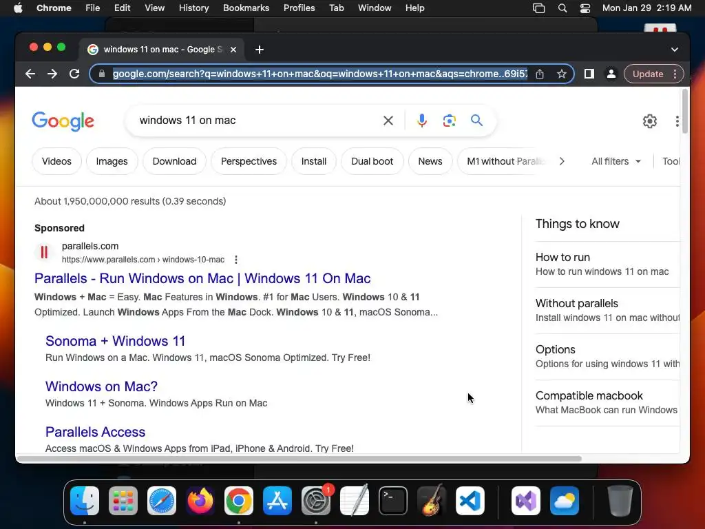Image resolution: width=705 pixels, height=529 pixels.
Task: Open the Profiles menu
Action: [x=299, y=8]
